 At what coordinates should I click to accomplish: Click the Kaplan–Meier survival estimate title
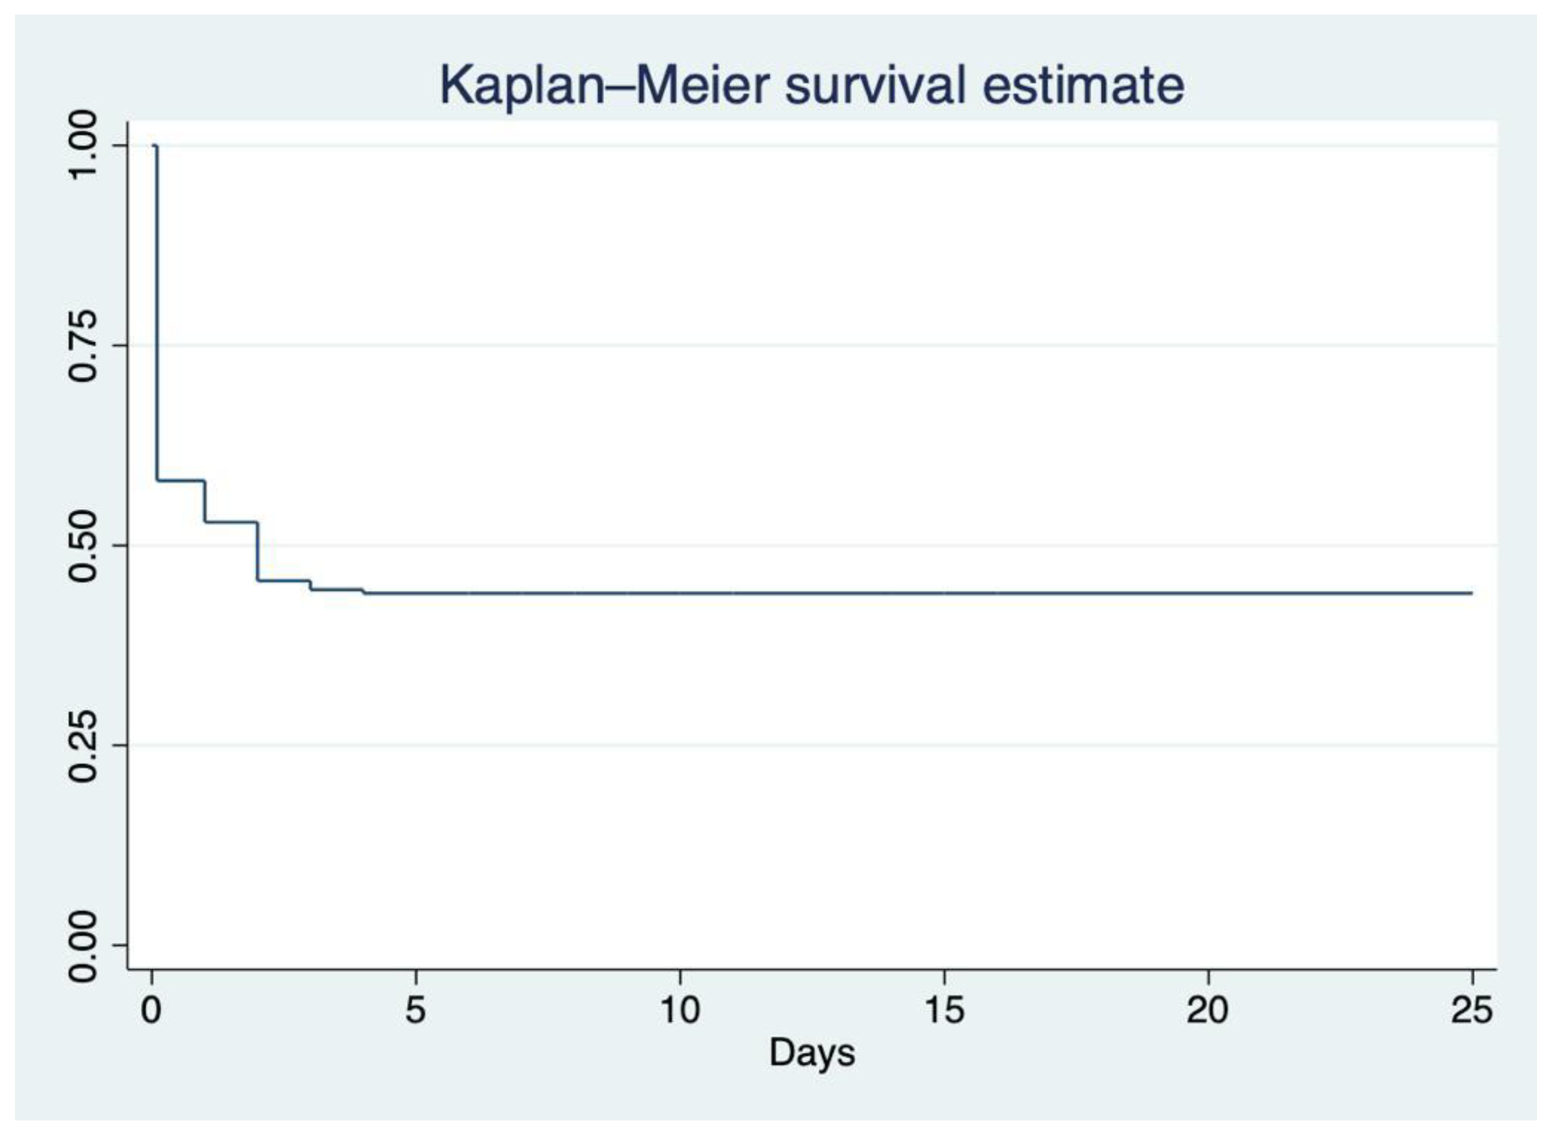pyautogui.click(x=812, y=85)
